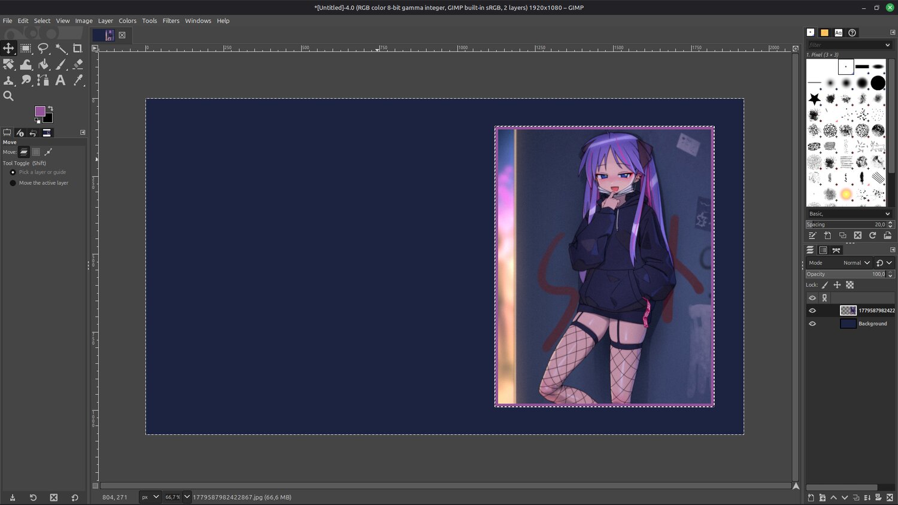Click the black background color swatch
This screenshot has height=505, width=898.
[x=49, y=119]
